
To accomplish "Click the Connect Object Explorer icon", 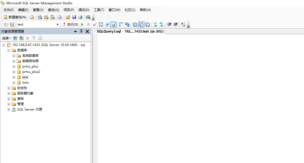I will (x=15, y=38).
